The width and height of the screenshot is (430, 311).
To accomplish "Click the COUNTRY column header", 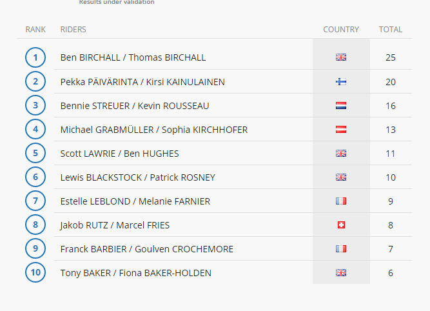I will 341,30.
